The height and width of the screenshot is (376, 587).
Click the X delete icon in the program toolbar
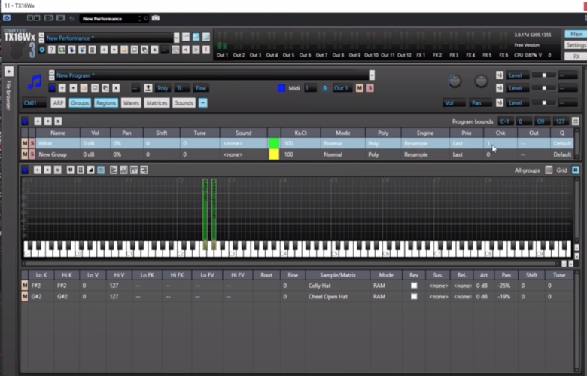point(116,88)
